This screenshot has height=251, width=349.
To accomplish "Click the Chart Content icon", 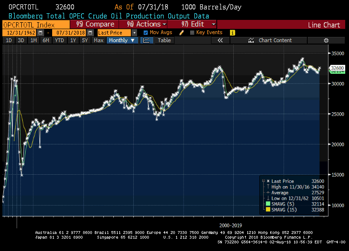I will point(251,40).
